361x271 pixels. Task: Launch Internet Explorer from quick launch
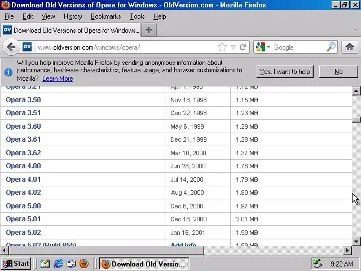[x=58, y=264]
